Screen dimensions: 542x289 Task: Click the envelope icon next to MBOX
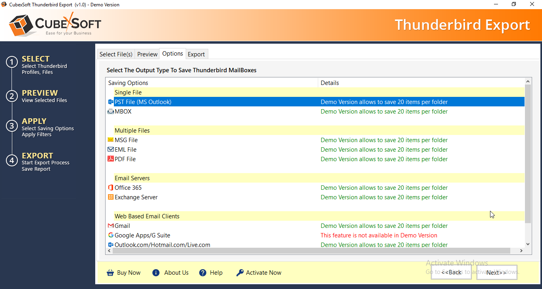coord(111,112)
